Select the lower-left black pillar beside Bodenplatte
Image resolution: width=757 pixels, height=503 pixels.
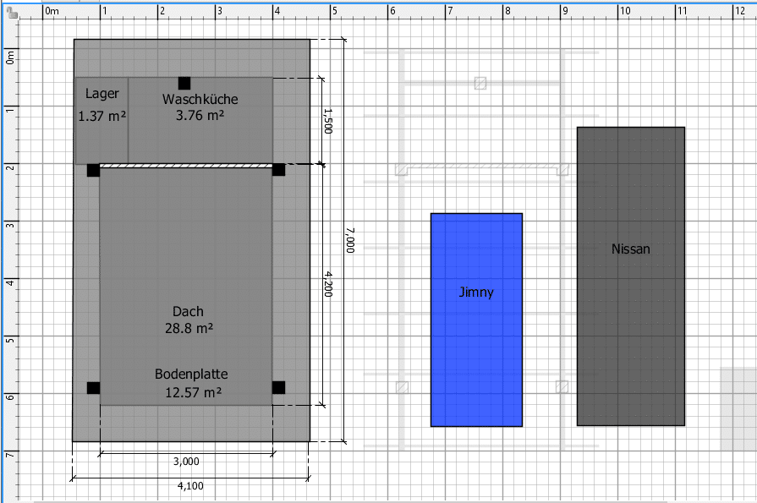coord(93,388)
